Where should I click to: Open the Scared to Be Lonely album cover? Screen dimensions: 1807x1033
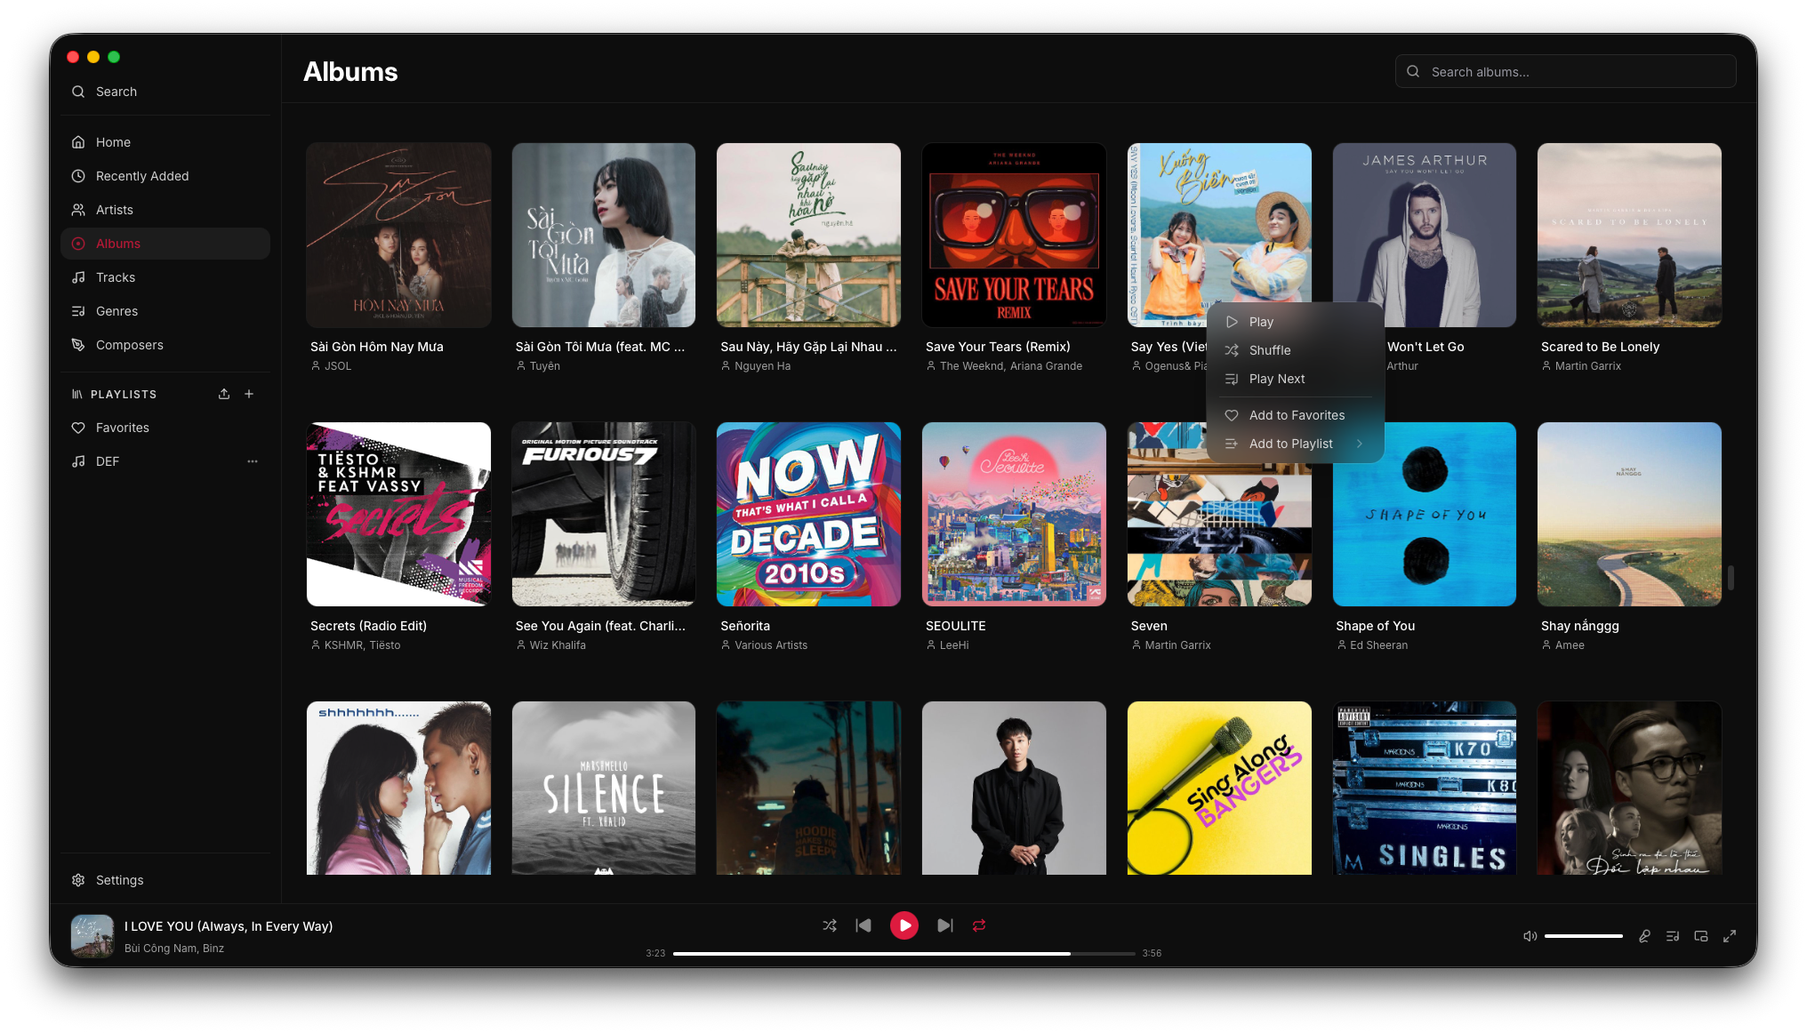click(1629, 236)
